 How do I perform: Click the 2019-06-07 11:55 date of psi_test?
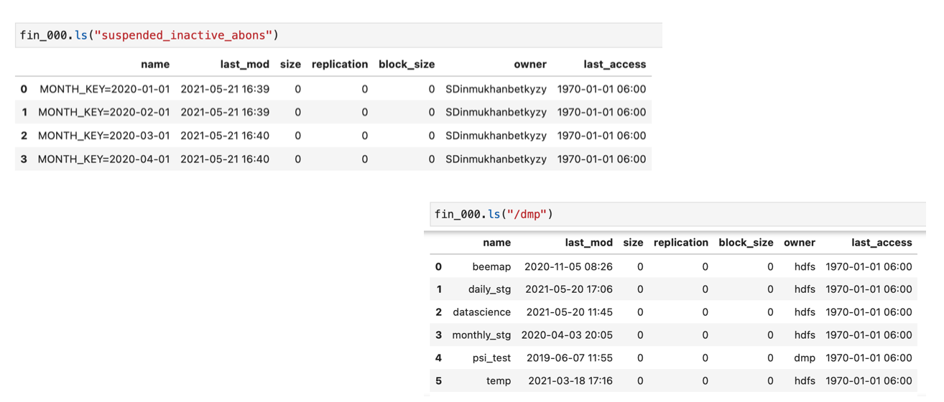(x=569, y=358)
